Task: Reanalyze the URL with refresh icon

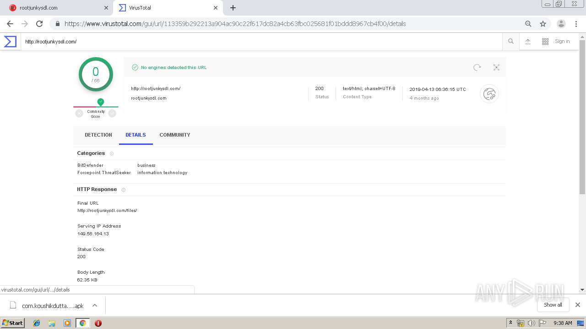Action: (477, 67)
